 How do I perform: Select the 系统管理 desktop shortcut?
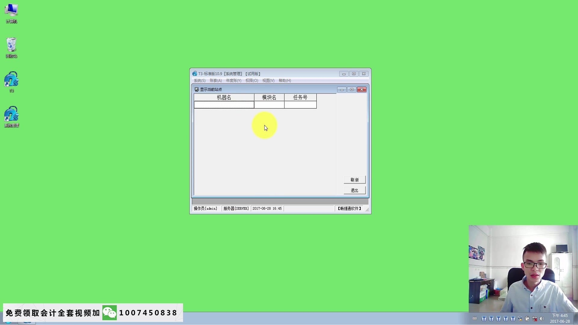[11, 117]
